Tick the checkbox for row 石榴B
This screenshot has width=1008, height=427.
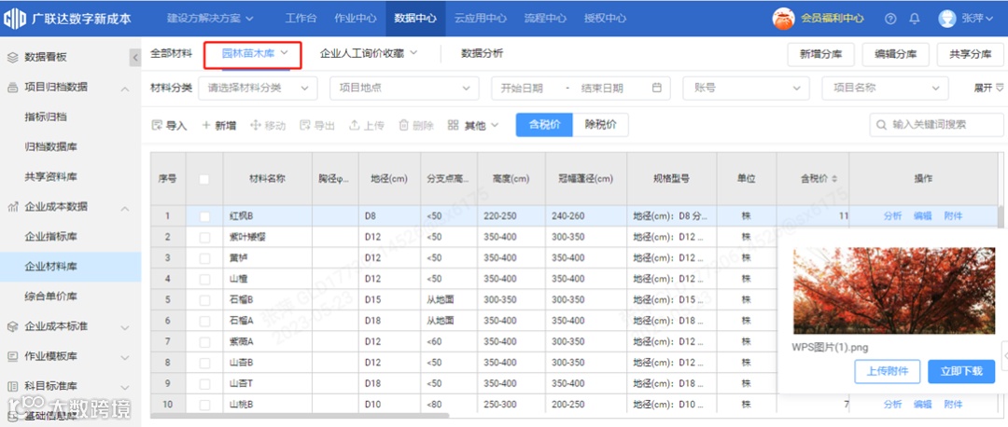click(204, 300)
